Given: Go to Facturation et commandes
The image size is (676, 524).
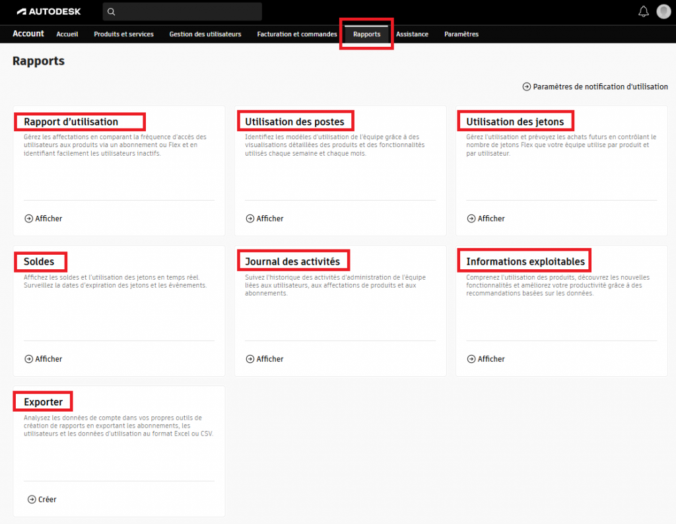Looking at the screenshot, I should click(x=297, y=34).
